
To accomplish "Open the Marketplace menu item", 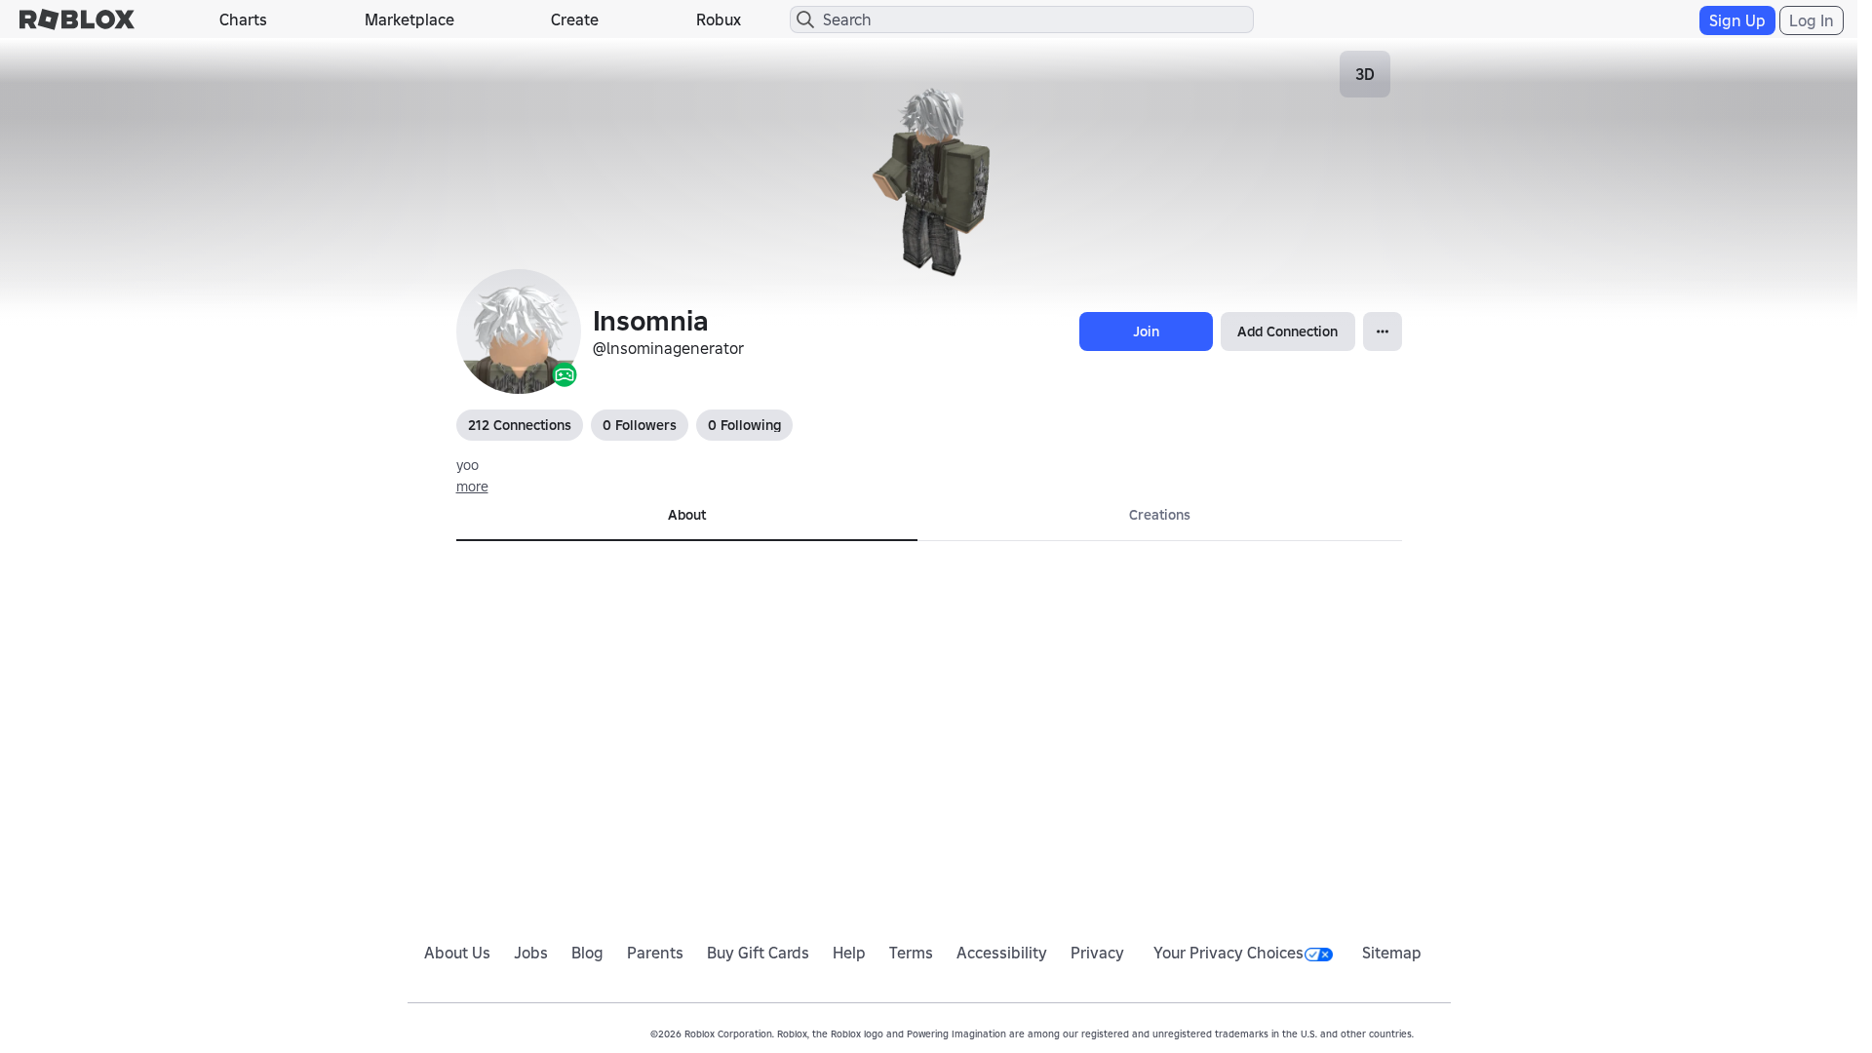I will tap(409, 19).
